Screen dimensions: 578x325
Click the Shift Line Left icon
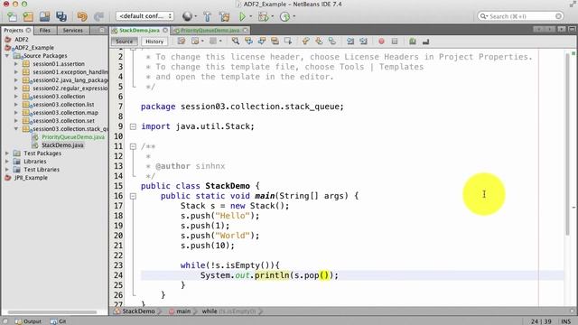tap(350, 42)
